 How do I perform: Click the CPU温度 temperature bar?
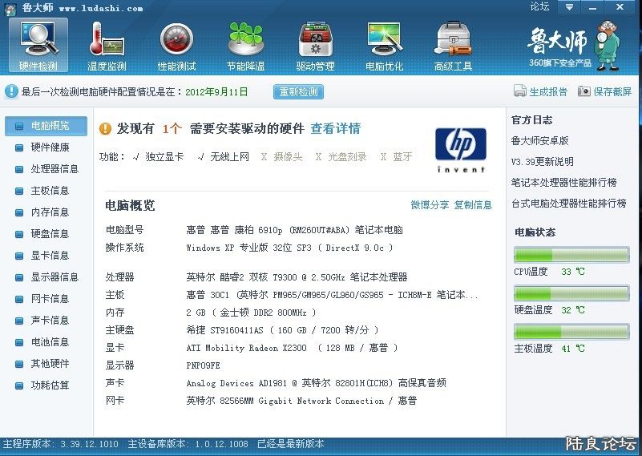click(571, 256)
